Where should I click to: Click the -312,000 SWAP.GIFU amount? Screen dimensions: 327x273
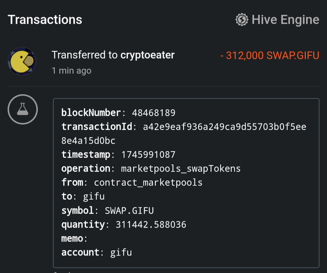270,55
